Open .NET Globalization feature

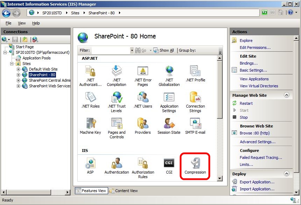[169, 76]
